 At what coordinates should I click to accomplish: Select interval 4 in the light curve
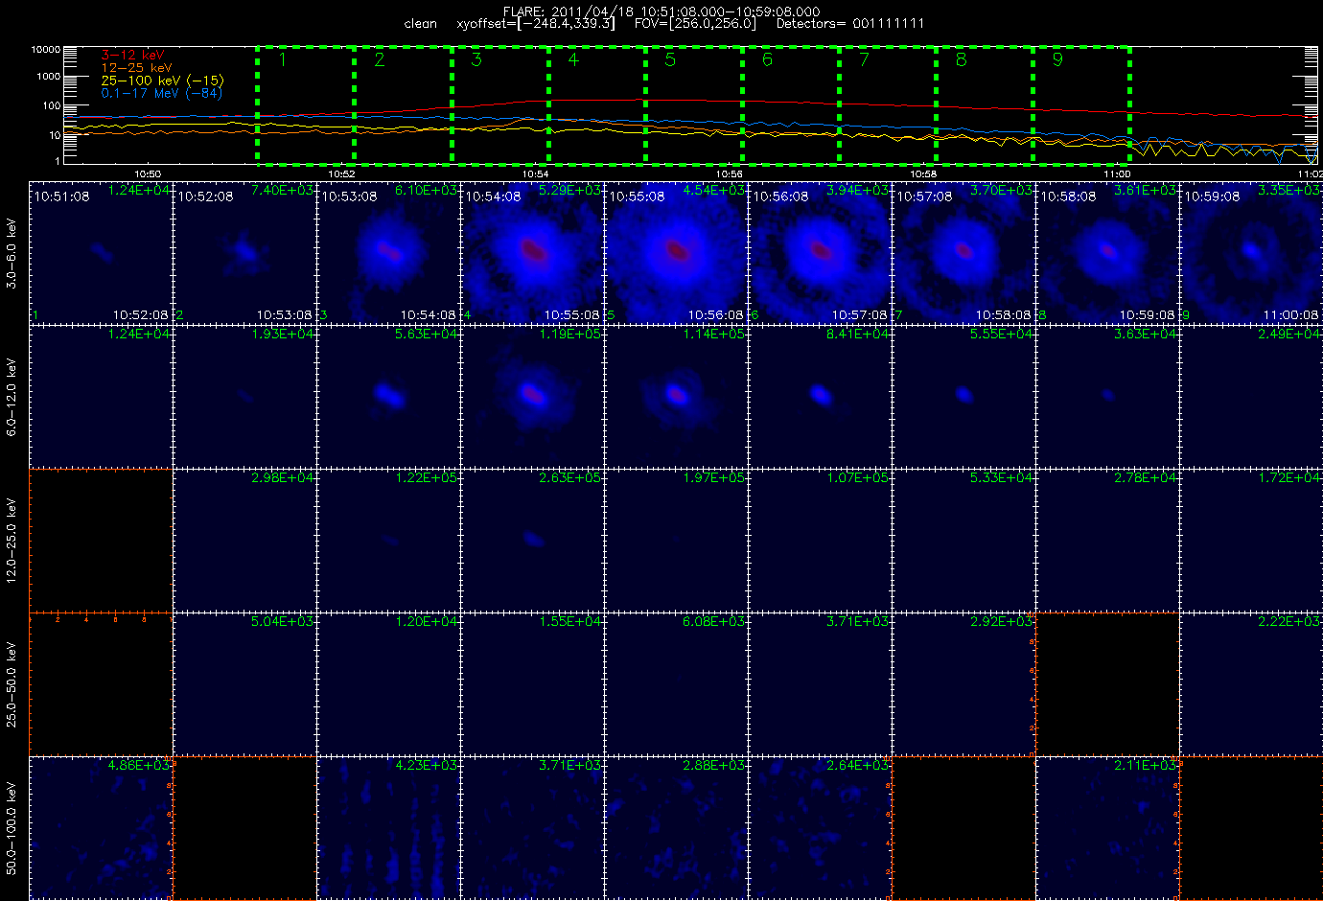[x=596, y=104]
